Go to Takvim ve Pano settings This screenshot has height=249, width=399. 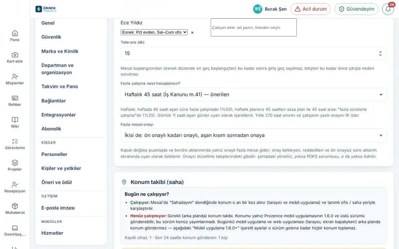click(59, 86)
